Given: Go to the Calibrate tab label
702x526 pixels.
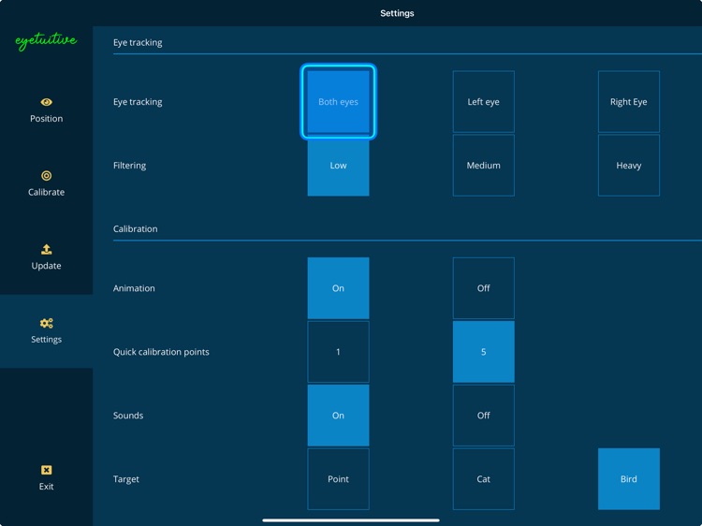Looking at the screenshot, I should (46, 192).
